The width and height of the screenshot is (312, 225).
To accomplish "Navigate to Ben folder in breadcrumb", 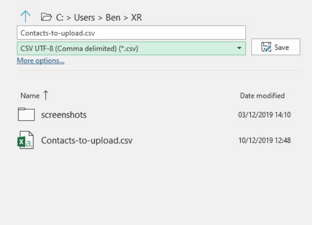I will point(113,18).
